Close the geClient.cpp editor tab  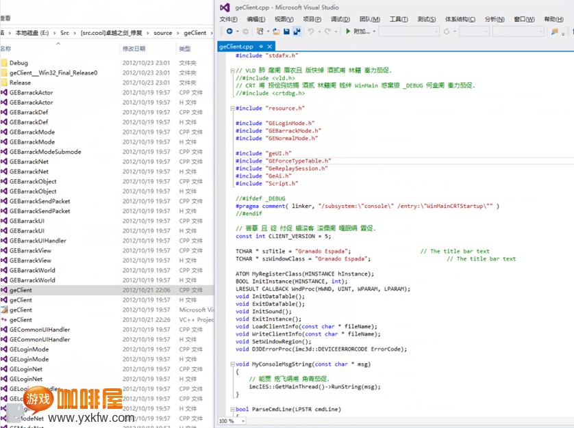[269, 46]
